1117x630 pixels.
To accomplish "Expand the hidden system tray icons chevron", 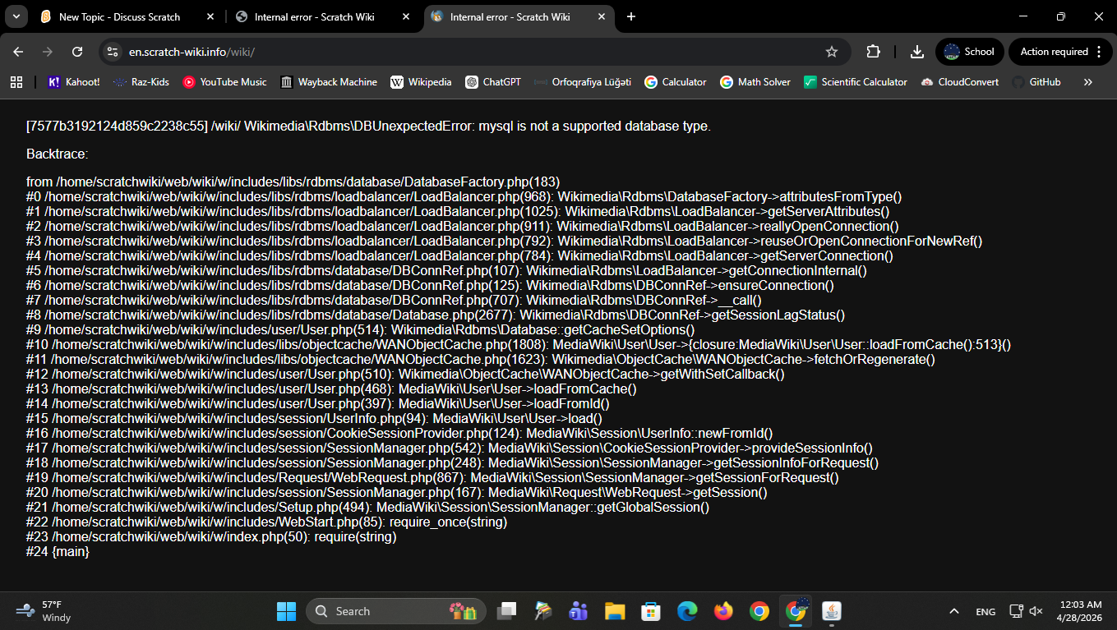I will pos(954,611).
